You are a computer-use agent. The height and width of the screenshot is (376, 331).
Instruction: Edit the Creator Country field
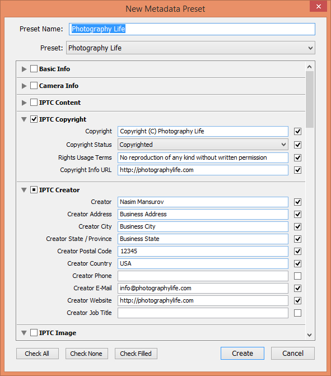[x=203, y=263]
